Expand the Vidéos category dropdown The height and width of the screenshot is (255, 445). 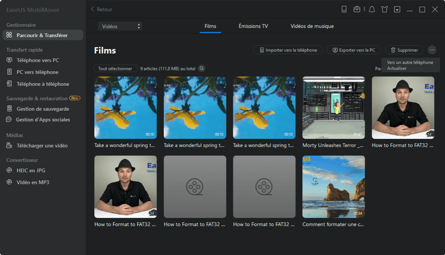(120, 26)
